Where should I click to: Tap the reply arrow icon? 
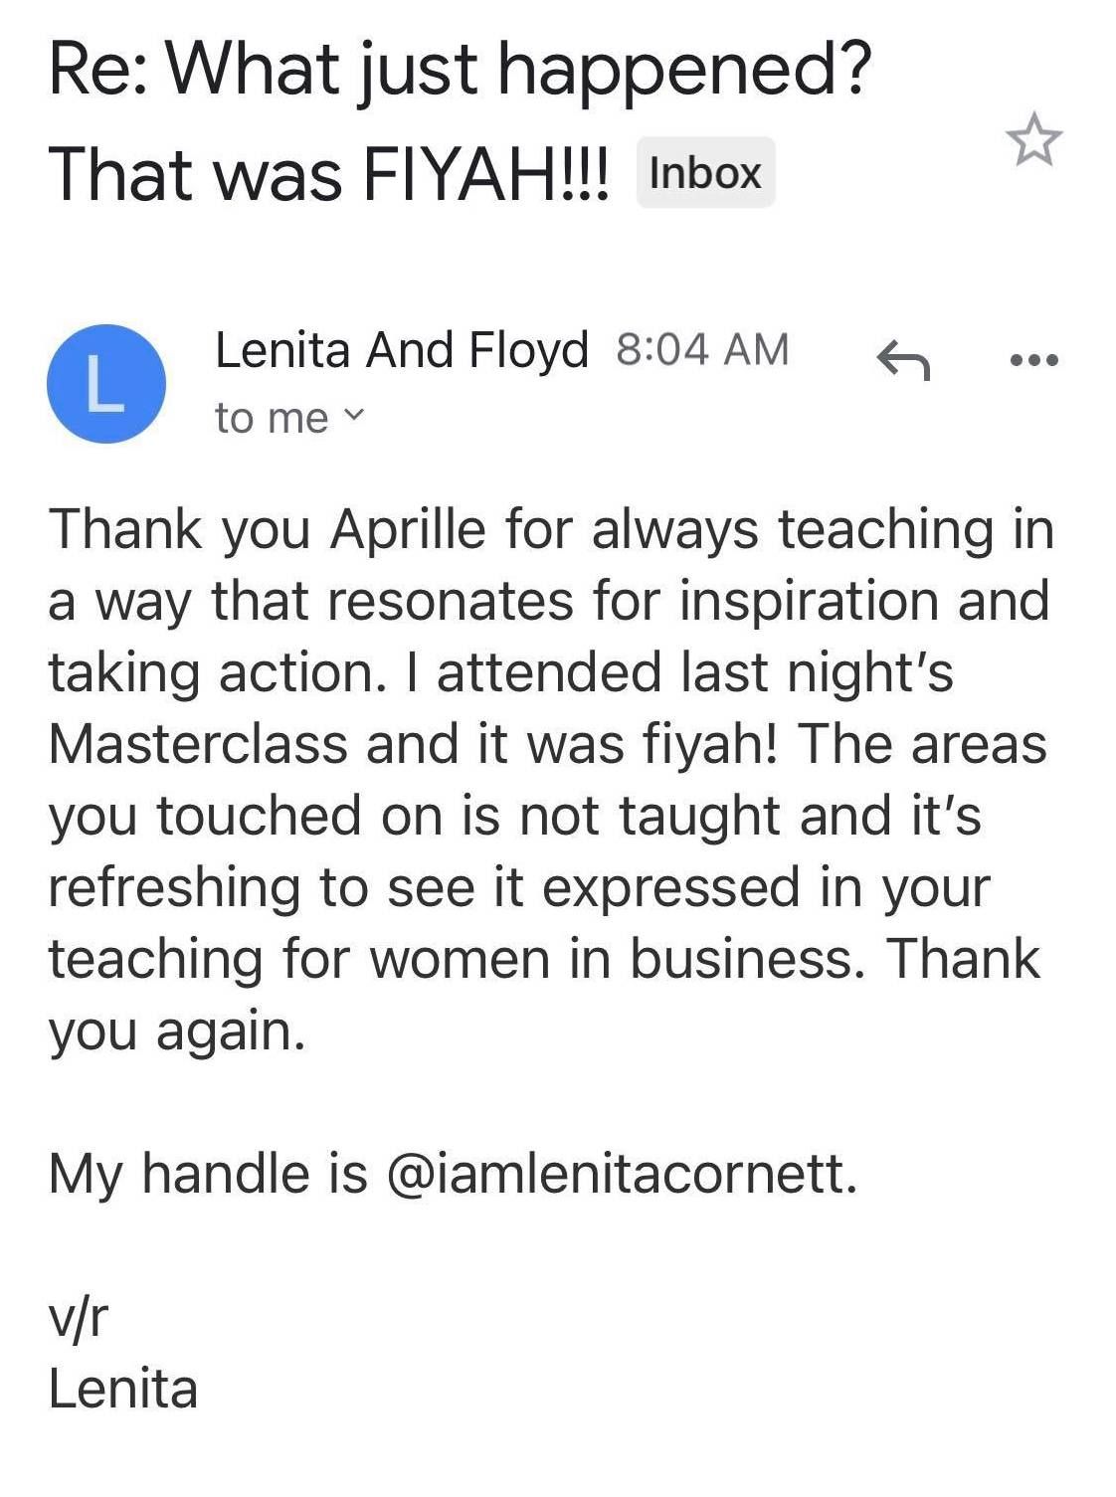tap(903, 360)
